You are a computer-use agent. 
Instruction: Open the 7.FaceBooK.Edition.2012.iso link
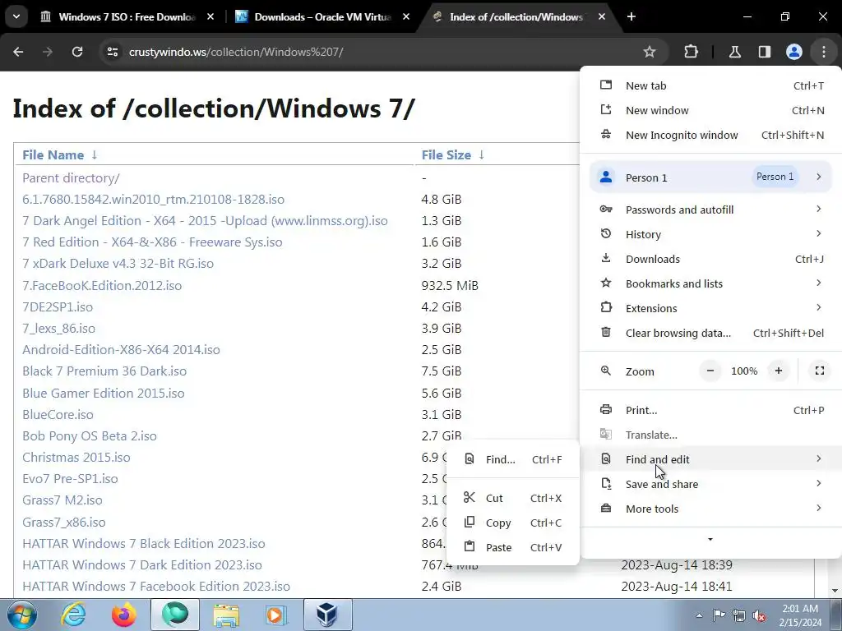pos(102,285)
